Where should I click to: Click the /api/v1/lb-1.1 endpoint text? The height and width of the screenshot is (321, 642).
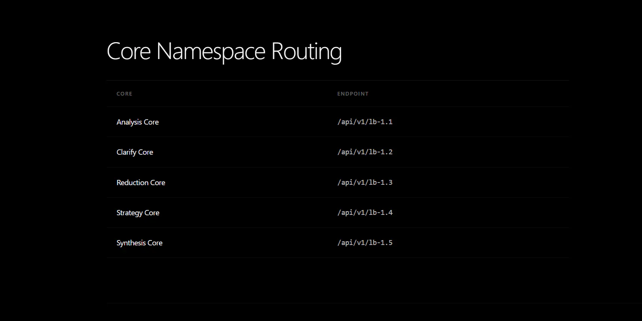coord(365,122)
